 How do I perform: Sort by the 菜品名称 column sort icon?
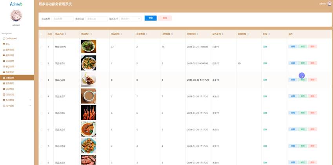coord(66,34)
